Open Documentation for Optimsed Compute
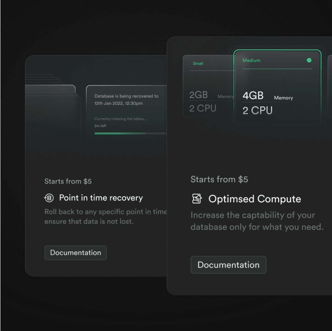 [228, 265]
